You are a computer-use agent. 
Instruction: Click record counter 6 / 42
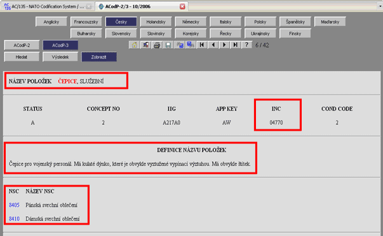(x=262, y=45)
